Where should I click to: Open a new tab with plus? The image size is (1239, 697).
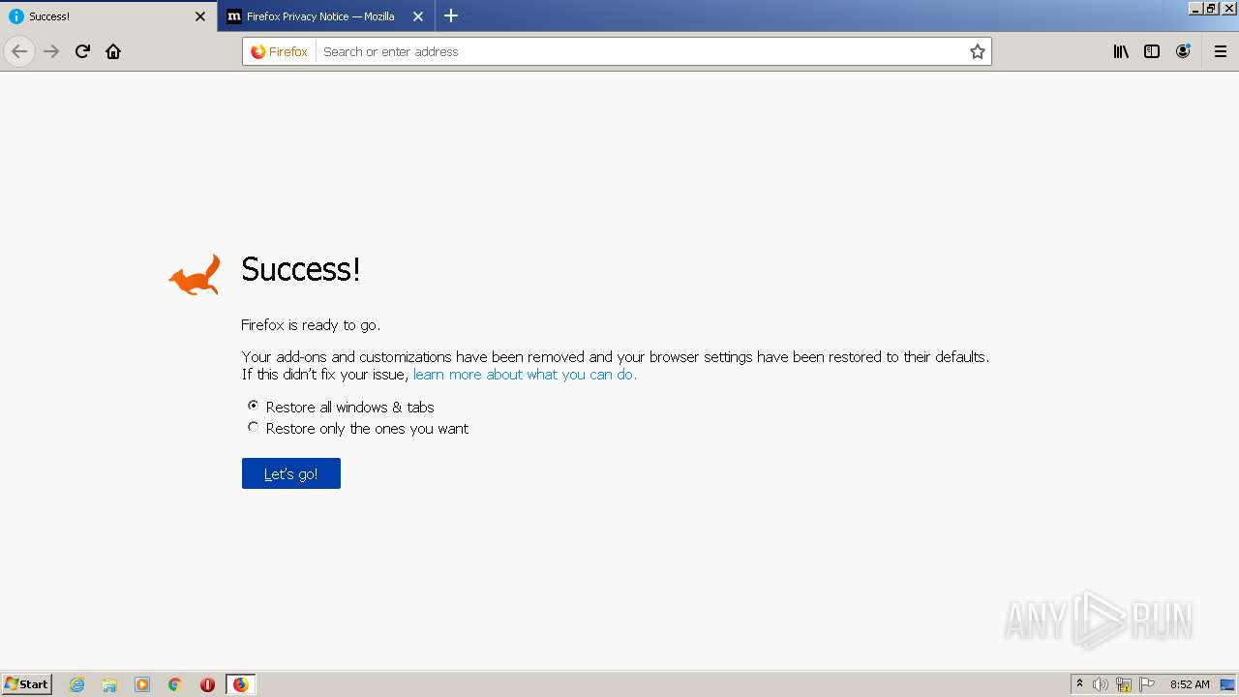(451, 15)
